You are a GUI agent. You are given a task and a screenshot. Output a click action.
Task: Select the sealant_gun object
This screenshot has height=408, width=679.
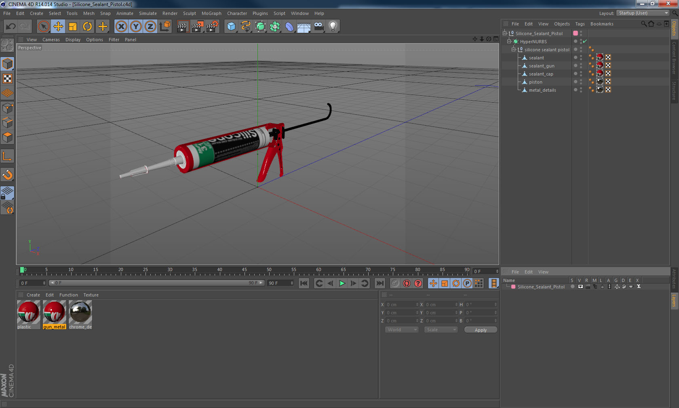pos(542,66)
